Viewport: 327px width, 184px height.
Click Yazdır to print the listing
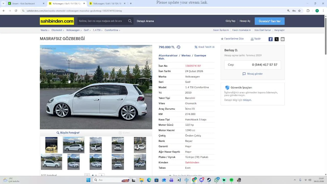256,39
